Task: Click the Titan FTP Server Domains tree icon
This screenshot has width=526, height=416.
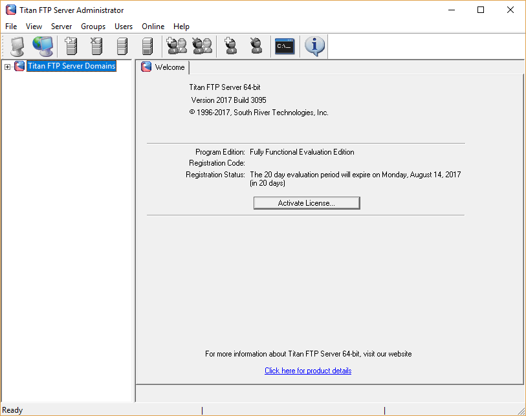Action: tap(19, 66)
